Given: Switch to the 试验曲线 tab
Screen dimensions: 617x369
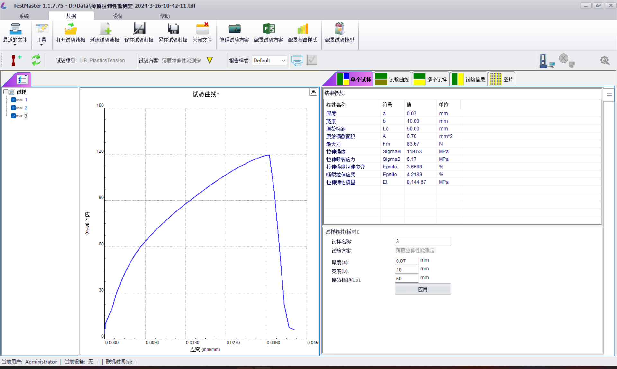Looking at the screenshot, I should pyautogui.click(x=393, y=79).
